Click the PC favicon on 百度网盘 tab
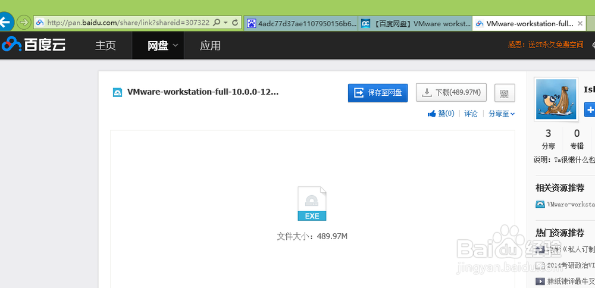 click(x=366, y=24)
